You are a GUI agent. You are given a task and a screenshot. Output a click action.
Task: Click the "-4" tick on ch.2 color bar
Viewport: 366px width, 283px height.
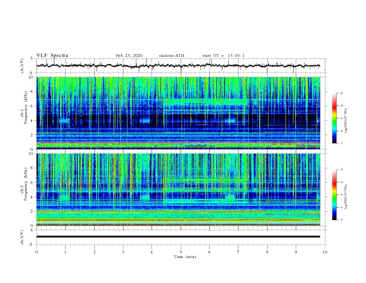(341, 182)
